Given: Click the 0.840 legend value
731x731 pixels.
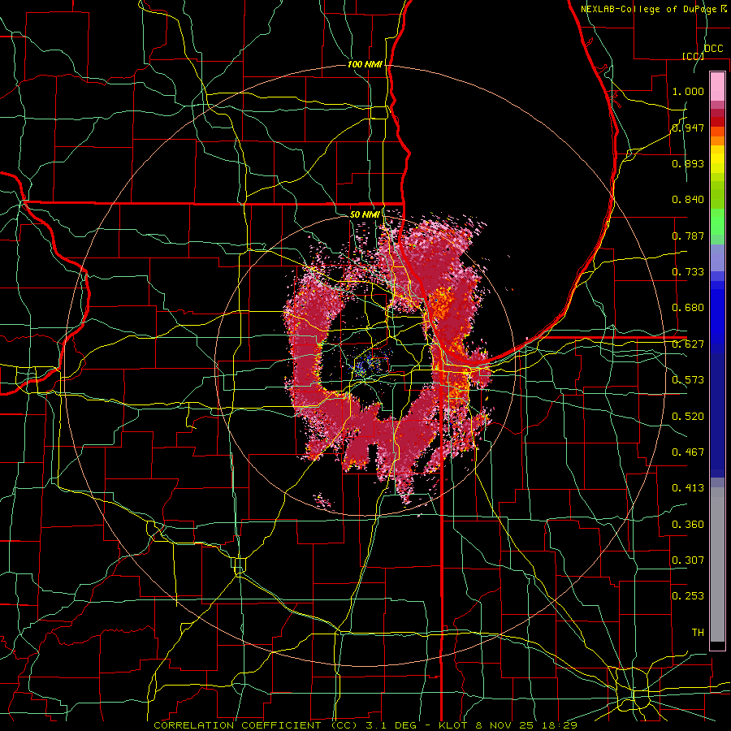Looking at the screenshot, I should pos(688,200).
